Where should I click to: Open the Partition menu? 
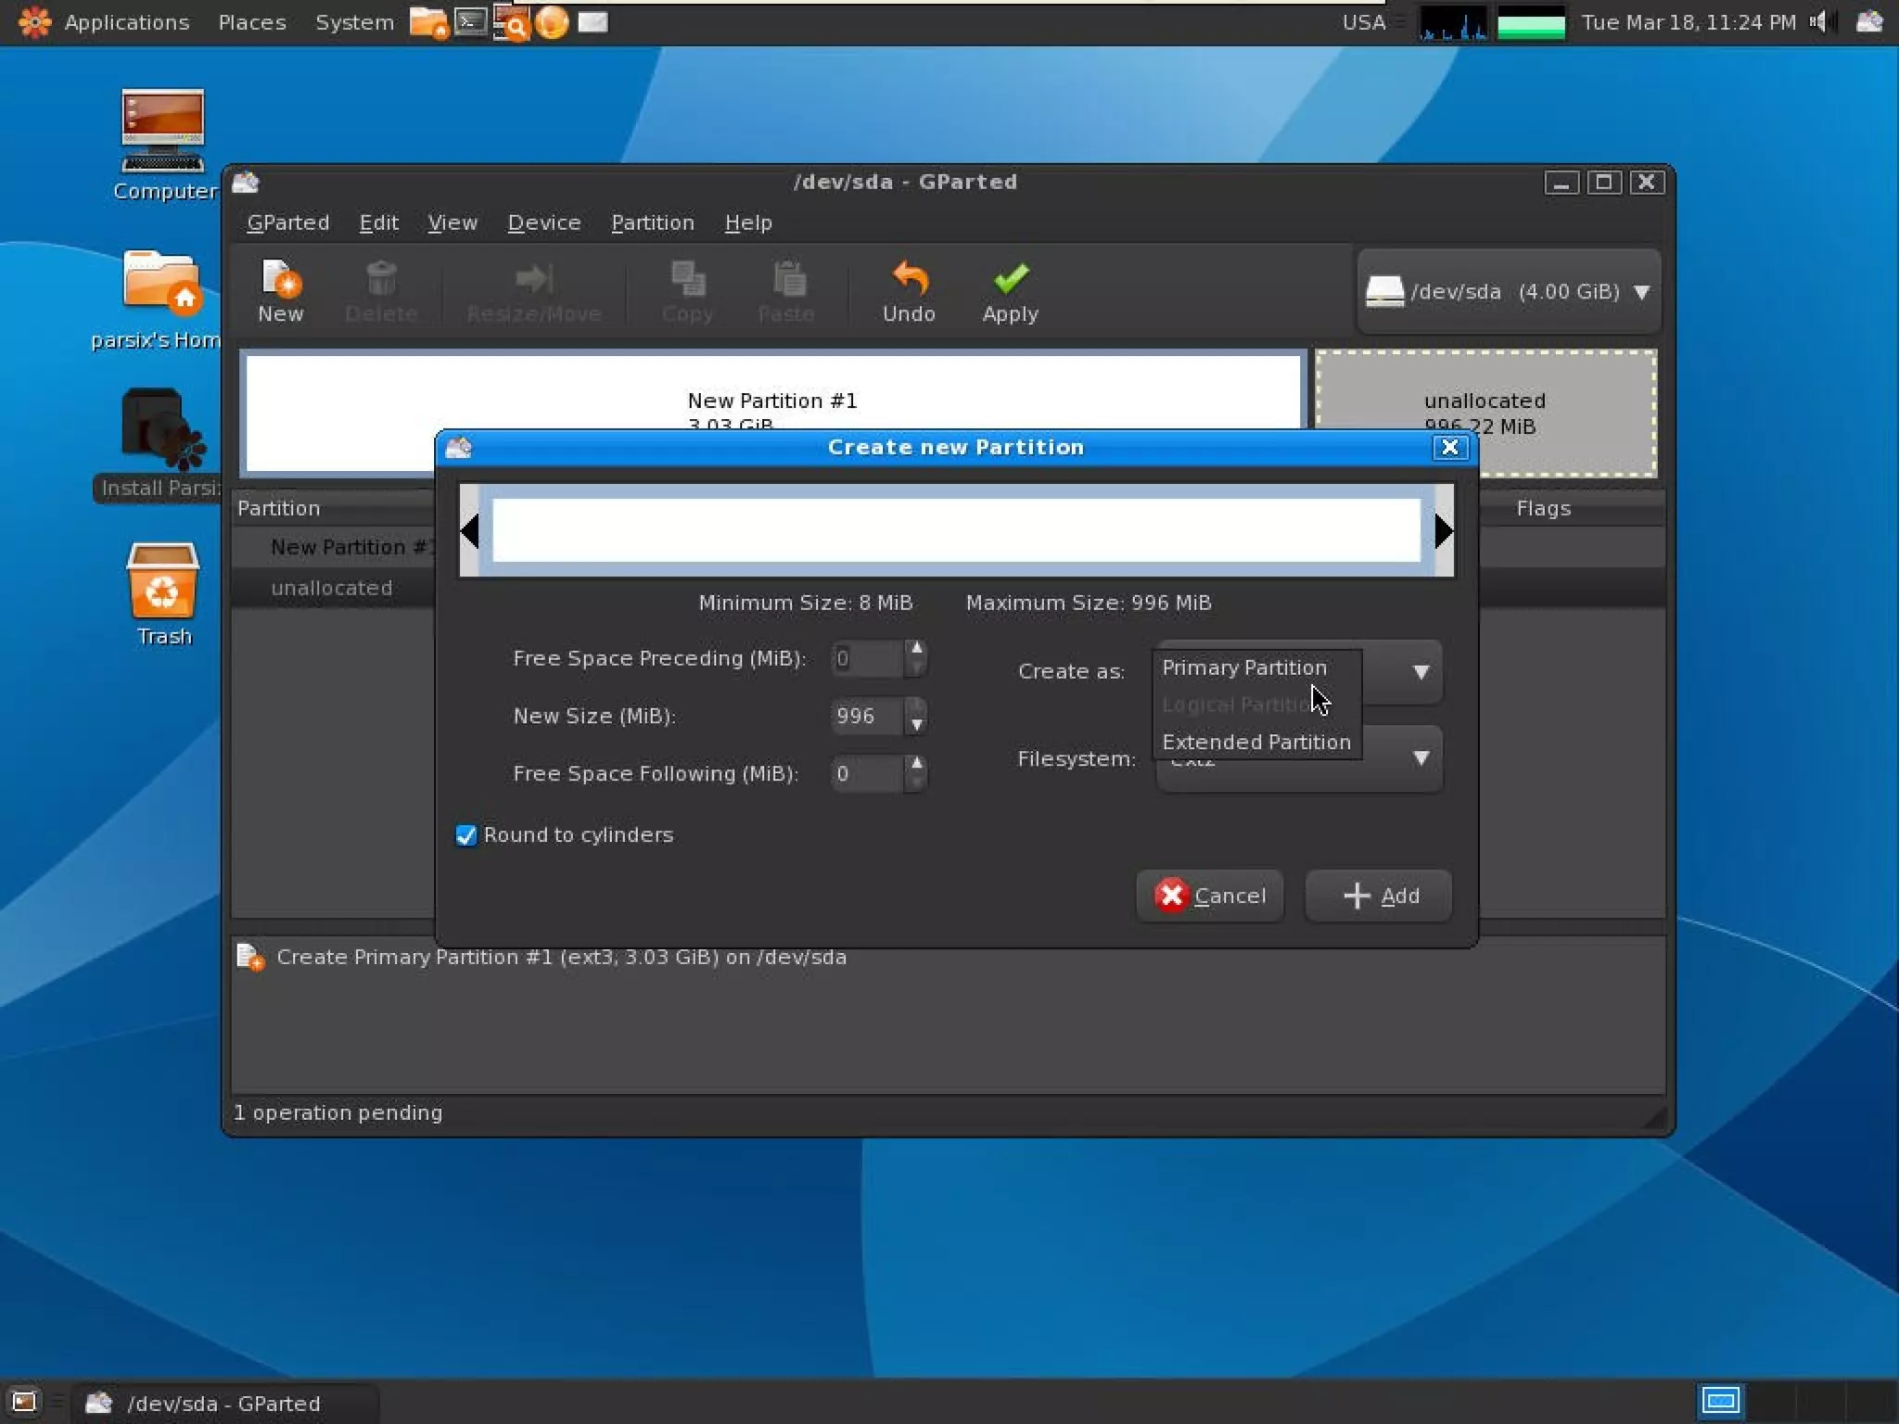(x=652, y=222)
